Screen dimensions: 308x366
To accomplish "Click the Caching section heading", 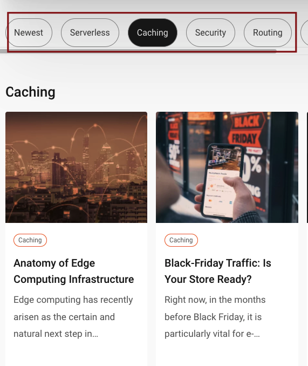I will tap(30, 92).
